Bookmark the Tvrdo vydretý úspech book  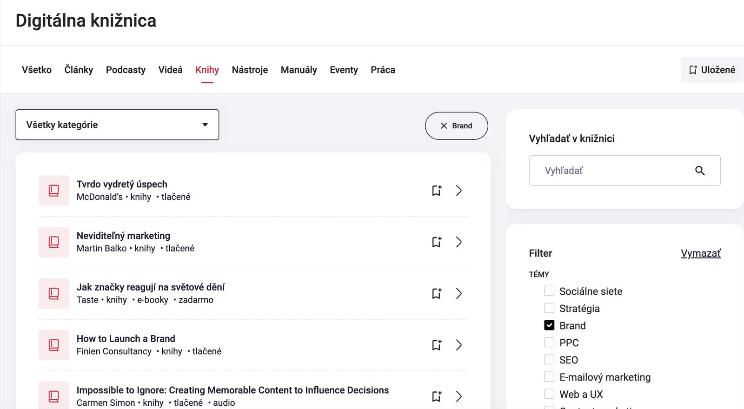[437, 191]
